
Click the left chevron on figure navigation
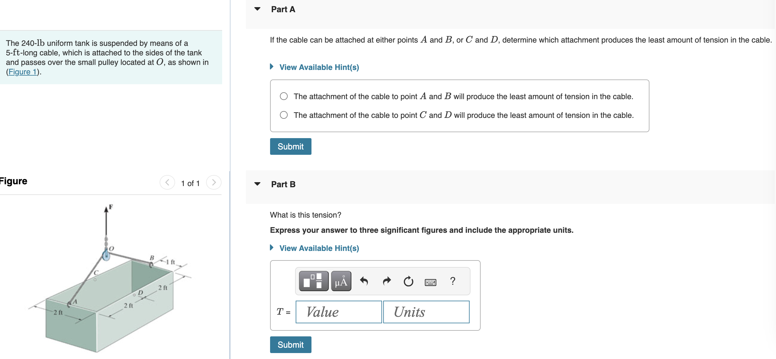pyautogui.click(x=167, y=182)
